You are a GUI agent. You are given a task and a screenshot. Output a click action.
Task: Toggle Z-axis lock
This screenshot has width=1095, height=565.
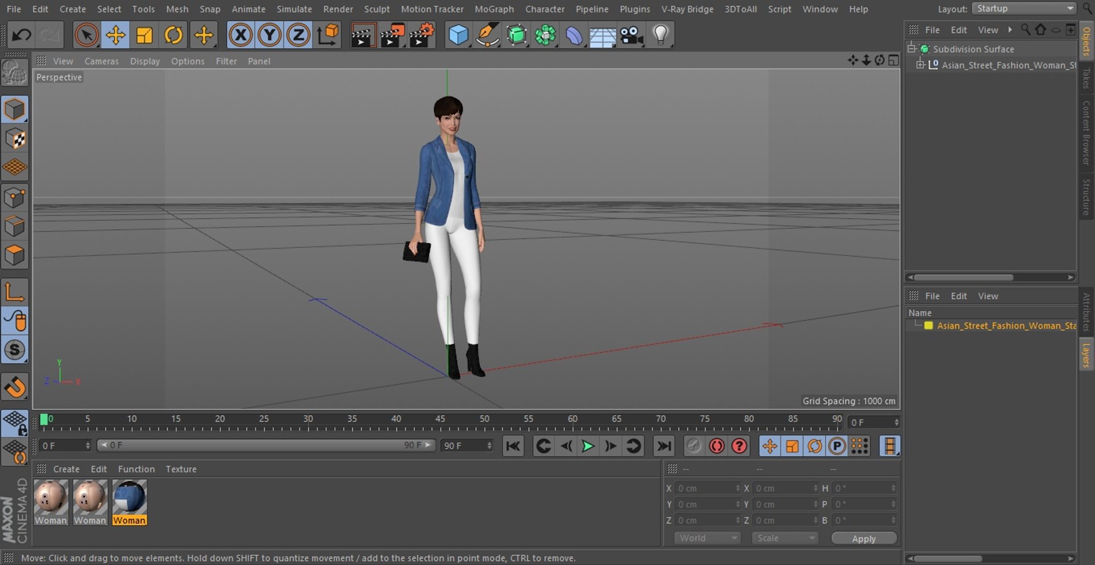click(298, 35)
